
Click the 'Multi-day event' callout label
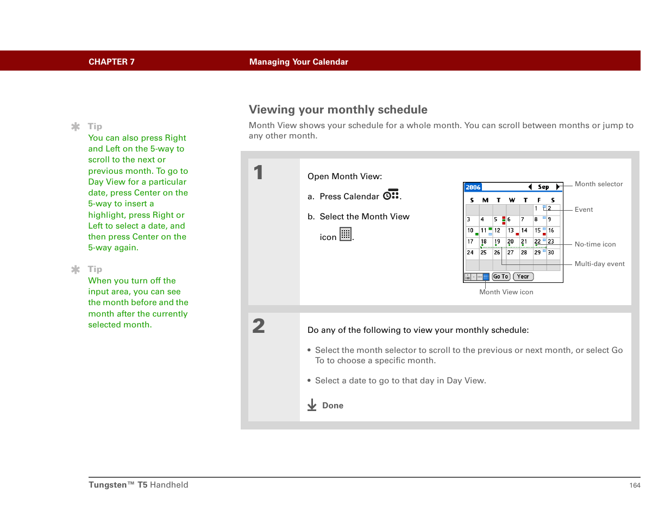[600, 264]
